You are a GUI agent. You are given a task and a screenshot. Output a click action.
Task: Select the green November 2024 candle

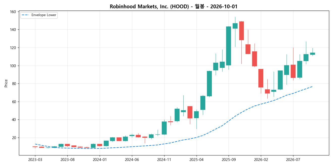(x=164, y=128)
